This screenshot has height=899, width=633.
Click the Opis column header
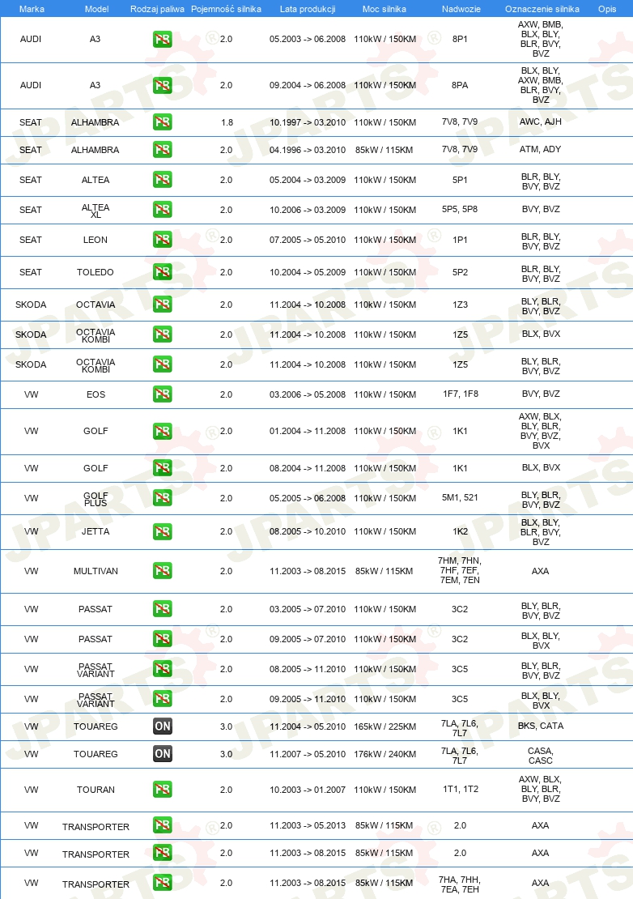[x=607, y=9]
